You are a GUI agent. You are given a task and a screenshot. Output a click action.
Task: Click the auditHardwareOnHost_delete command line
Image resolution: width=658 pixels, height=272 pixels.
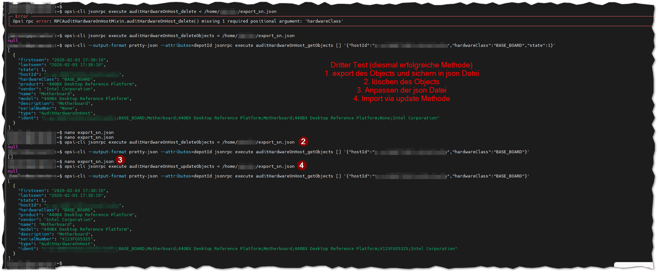171,12
